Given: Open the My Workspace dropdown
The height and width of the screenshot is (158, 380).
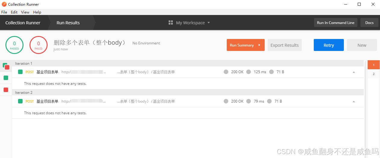Looking at the screenshot, I should [193, 23].
